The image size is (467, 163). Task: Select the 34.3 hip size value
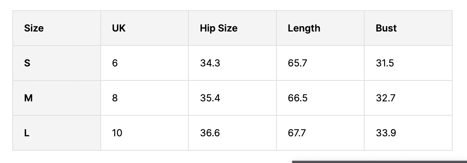pyautogui.click(x=210, y=63)
